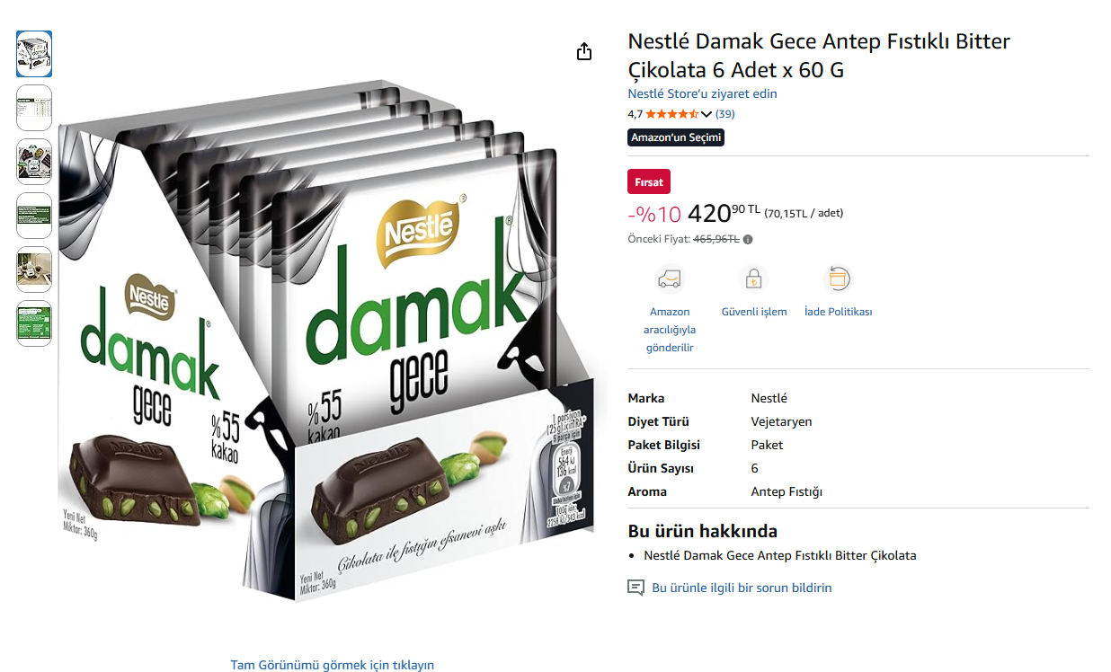The height and width of the screenshot is (672, 1111).
Task: Click the Güvenli işlem padlock icon
Action: [x=753, y=279]
